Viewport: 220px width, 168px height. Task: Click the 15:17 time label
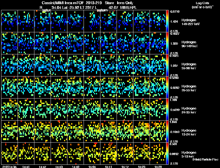click(x=125, y=167)
